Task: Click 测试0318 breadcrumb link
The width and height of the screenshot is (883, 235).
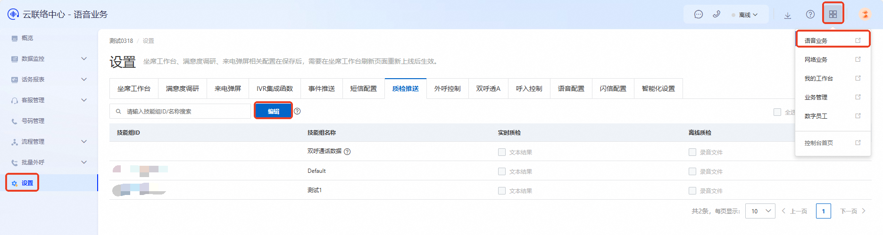Action: (x=121, y=41)
